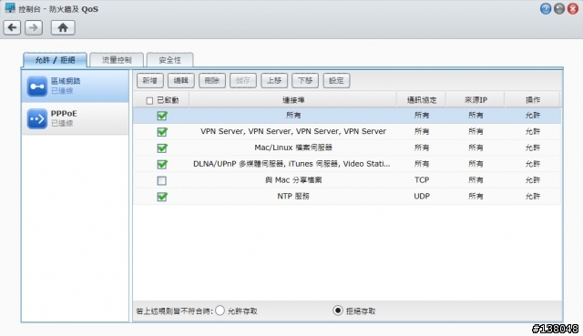Select the 允許存取 radio button
583x336 pixels.
[x=220, y=311]
